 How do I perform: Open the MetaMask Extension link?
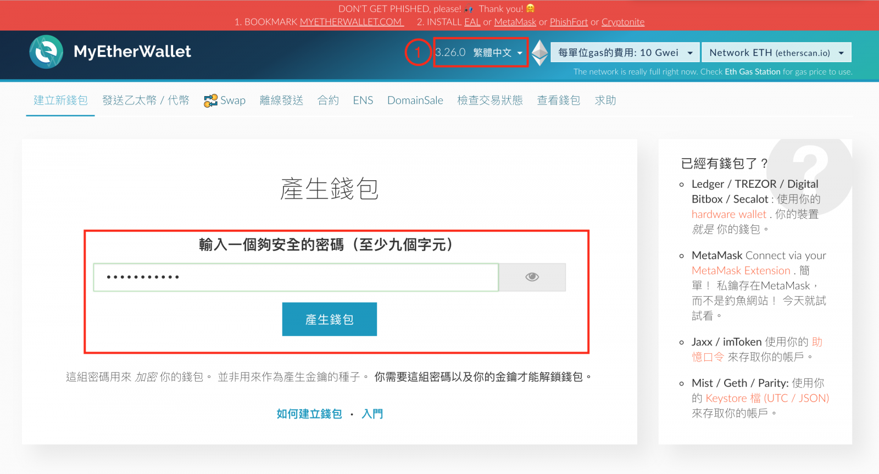[741, 270]
